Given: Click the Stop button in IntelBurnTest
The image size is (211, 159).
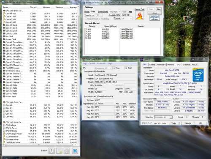Looking at the screenshot, I should 159,9.
